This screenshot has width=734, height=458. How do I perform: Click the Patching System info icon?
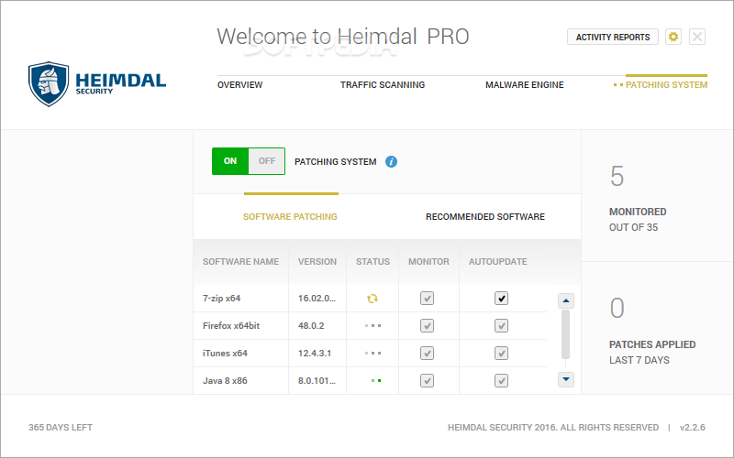[x=392, y=162]
